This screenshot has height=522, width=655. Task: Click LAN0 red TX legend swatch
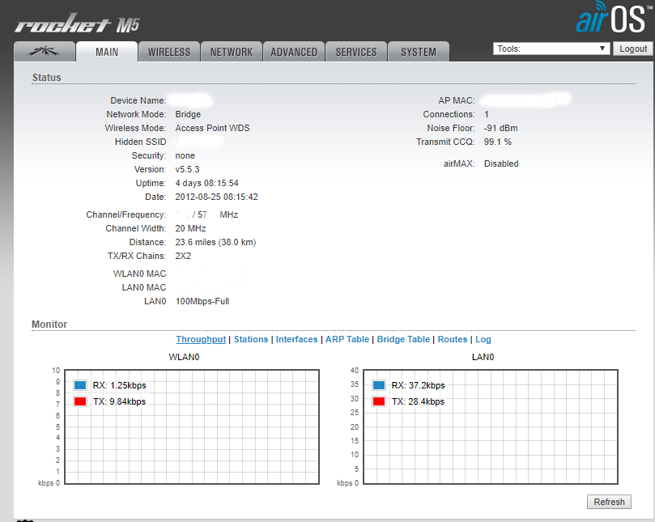click(x=379, y=401)
